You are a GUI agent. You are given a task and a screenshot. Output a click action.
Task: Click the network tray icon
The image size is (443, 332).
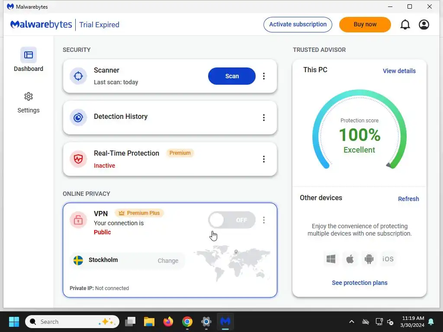pos(379,322)
